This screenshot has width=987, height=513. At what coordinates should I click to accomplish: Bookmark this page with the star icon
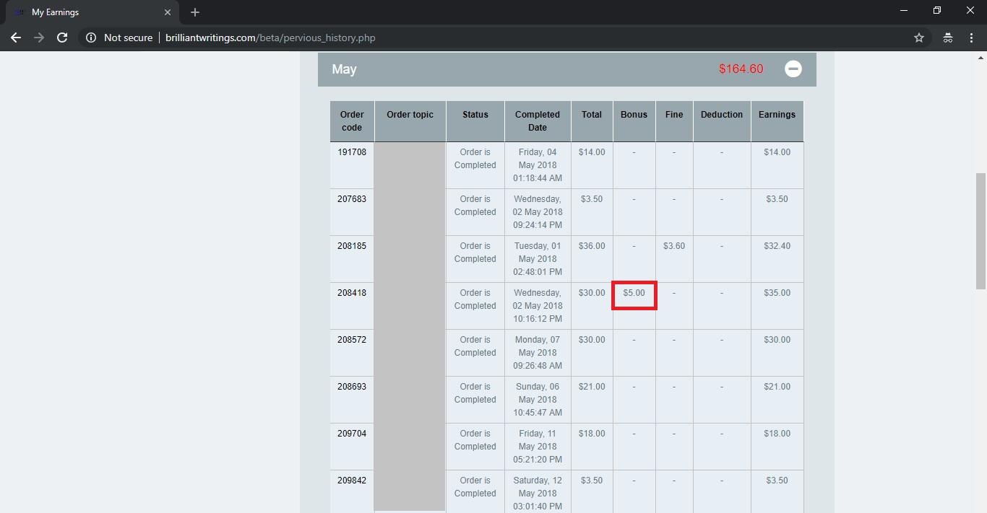click(919, 38)
